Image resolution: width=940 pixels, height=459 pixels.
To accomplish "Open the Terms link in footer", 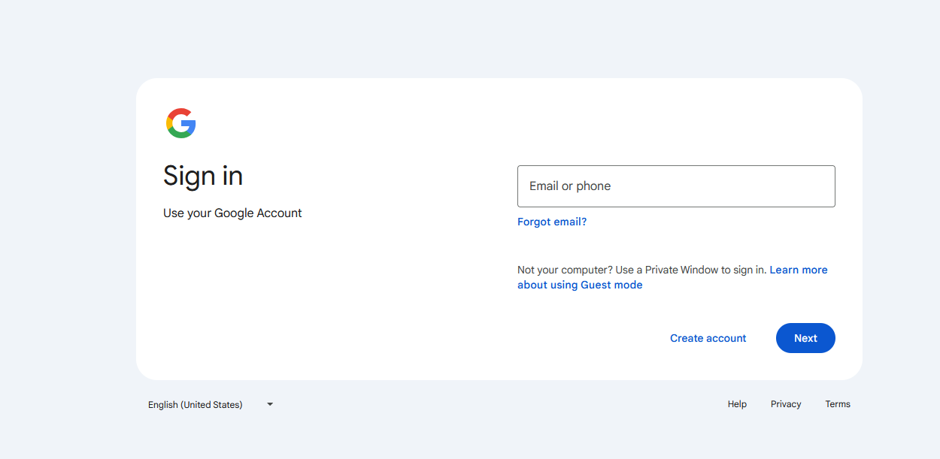I will pyautogui.click(x=838, y=404).
